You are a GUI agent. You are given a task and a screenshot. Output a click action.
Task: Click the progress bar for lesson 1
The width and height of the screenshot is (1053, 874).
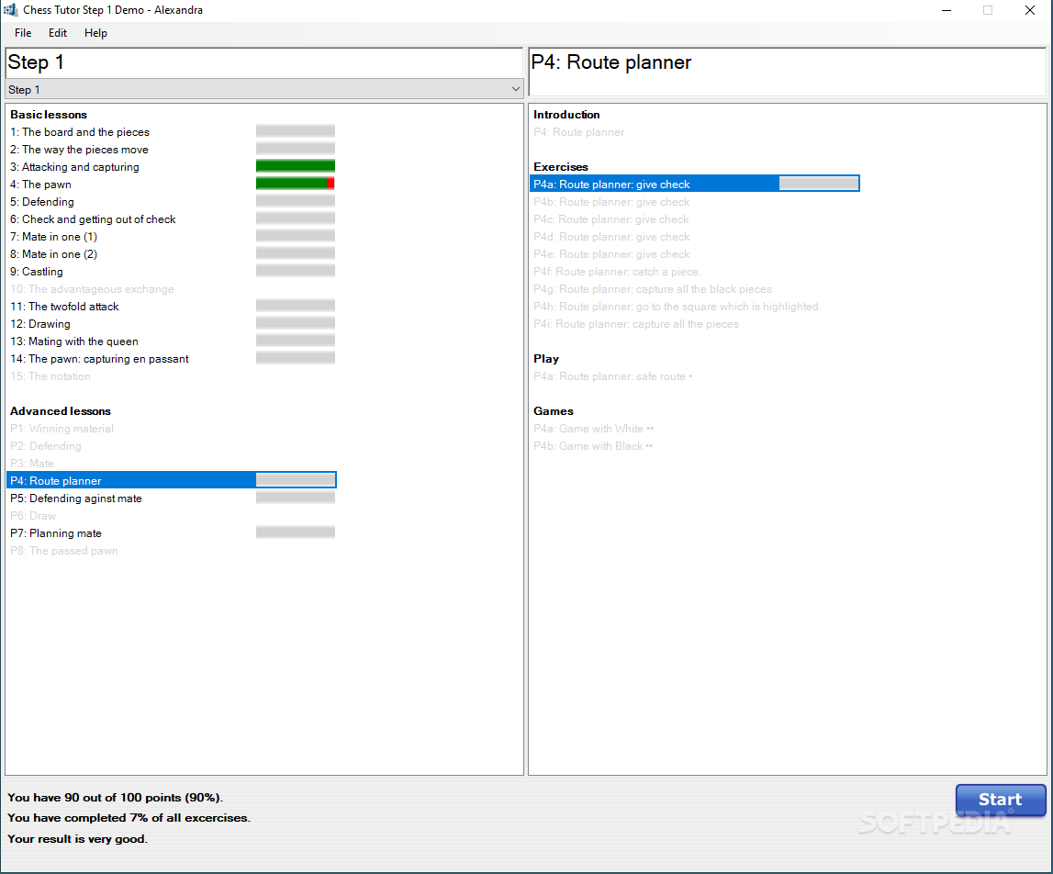[x=296, y=131]
